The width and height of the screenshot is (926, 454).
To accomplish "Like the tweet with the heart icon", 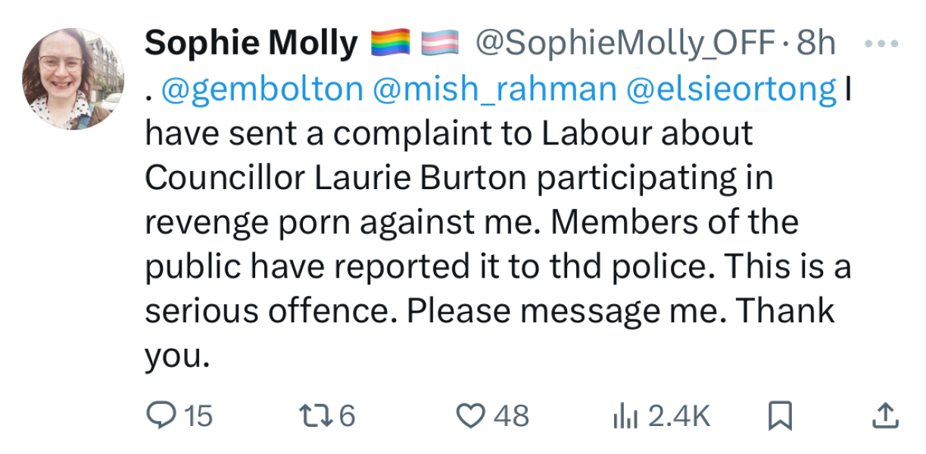I will point(474,415).
